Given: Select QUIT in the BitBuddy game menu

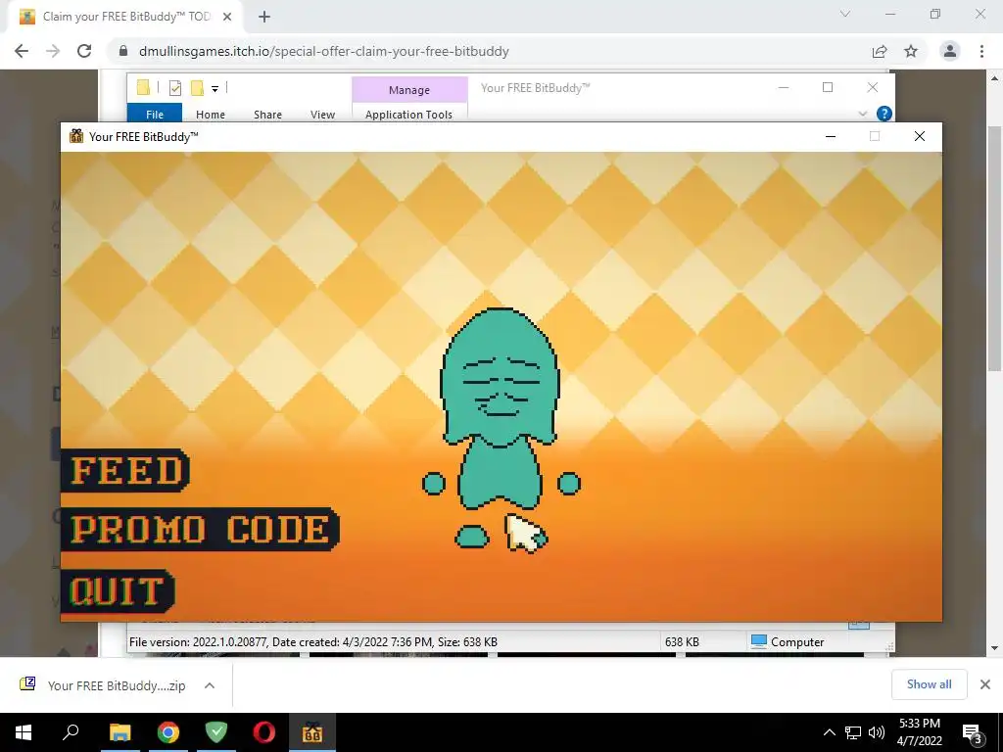Looking at the screenshot, I should pos(118,590).
